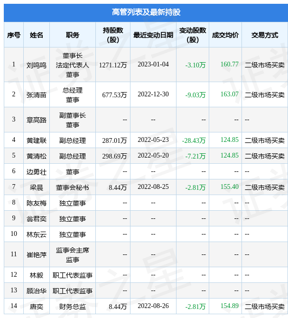The height and width of the screenshot is (318, 288).
Task: Click 张清苗's position 总经理
Action: (x=72, y=90)
